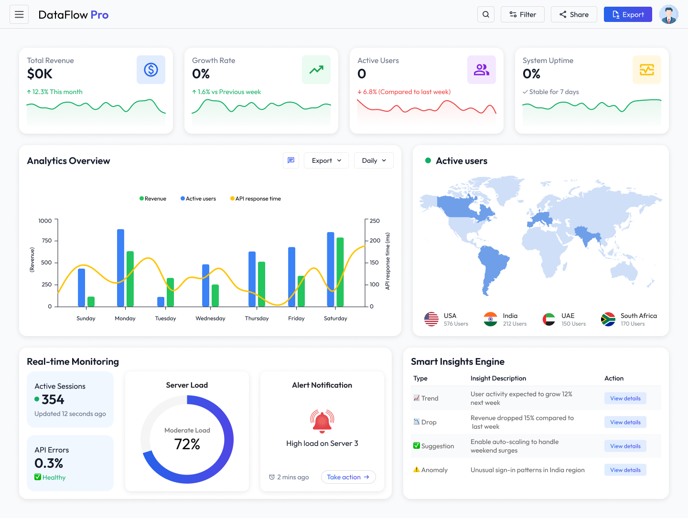Toggle the Active users legend item
This screenshot has width=688, height=518.
[x=198, y=198]
